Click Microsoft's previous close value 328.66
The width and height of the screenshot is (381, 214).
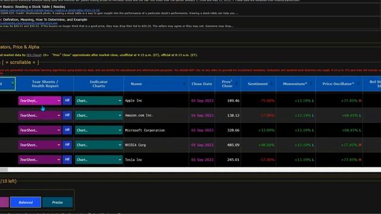coord(233,130)
